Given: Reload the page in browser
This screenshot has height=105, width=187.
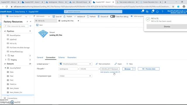Looking at the screenshot, I should pos(7,7).
